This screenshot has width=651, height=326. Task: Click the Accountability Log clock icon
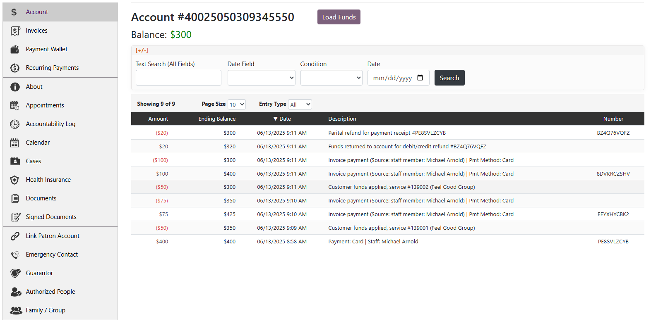(x=15, y=124)
